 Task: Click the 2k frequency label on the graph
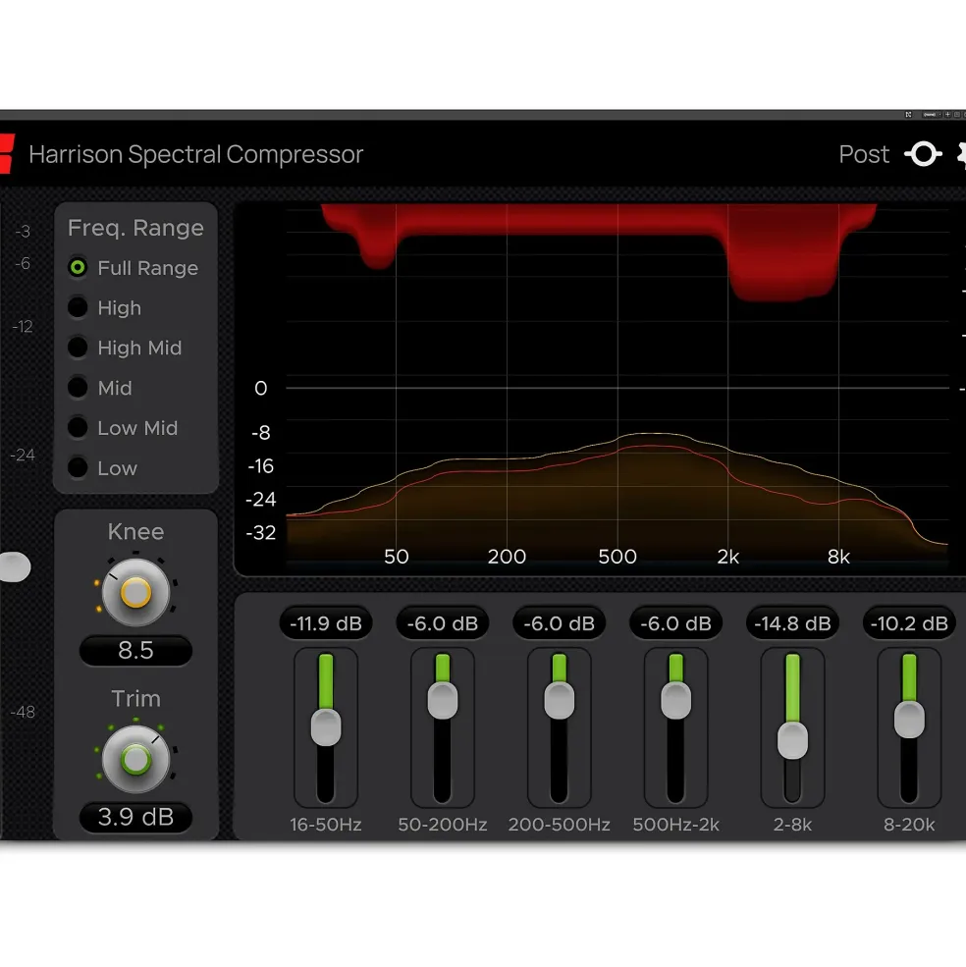(x=727, y=557)
